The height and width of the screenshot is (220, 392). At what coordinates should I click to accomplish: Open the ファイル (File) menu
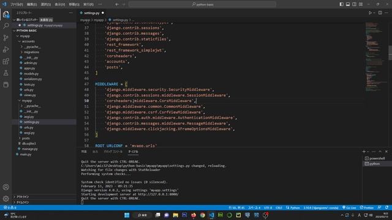pos(17,4)
